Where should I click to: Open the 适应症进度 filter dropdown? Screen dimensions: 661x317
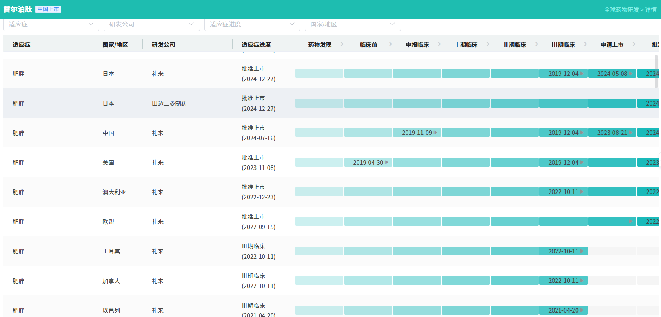[x=252, y=24]
